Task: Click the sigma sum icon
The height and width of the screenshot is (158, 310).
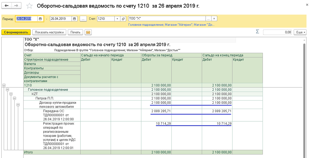Action: coord(257,32)
